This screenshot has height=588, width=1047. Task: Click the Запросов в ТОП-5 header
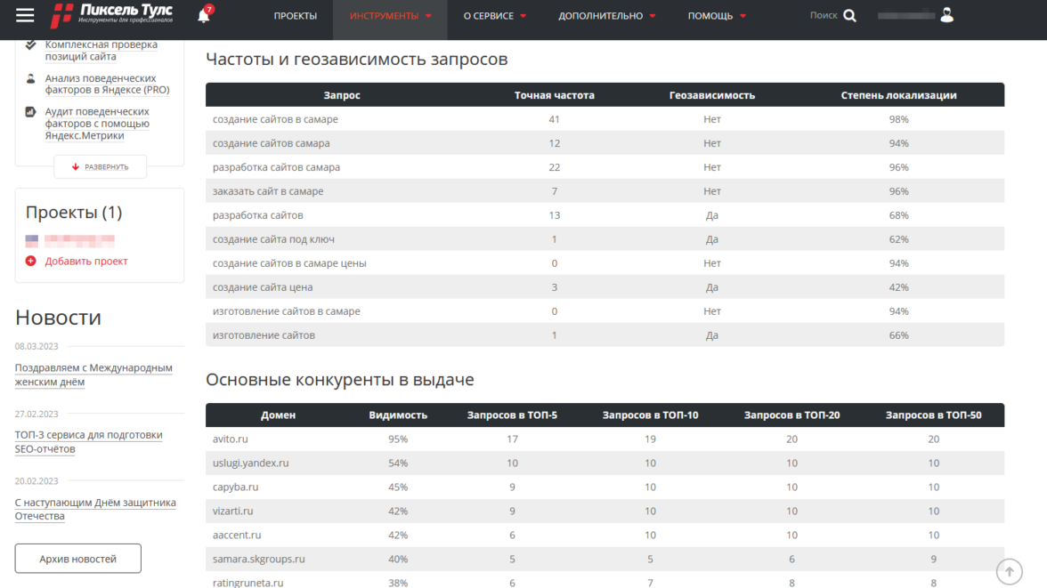pos(512,415)
